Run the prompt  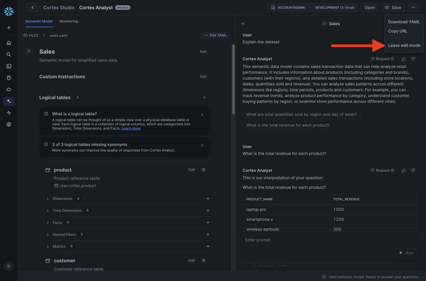[406, 253]
